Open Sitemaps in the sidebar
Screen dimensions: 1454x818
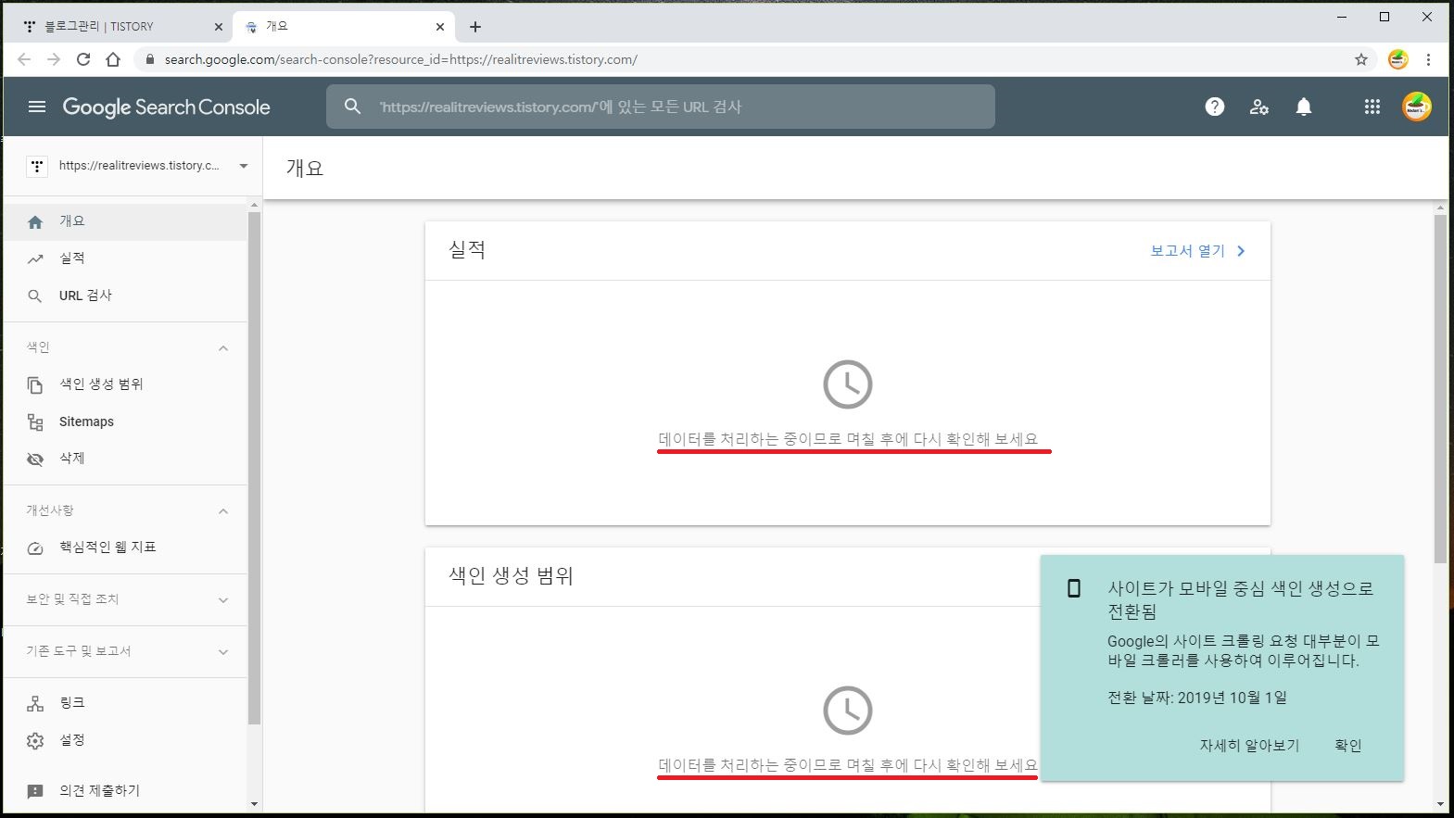click(125, 422)
